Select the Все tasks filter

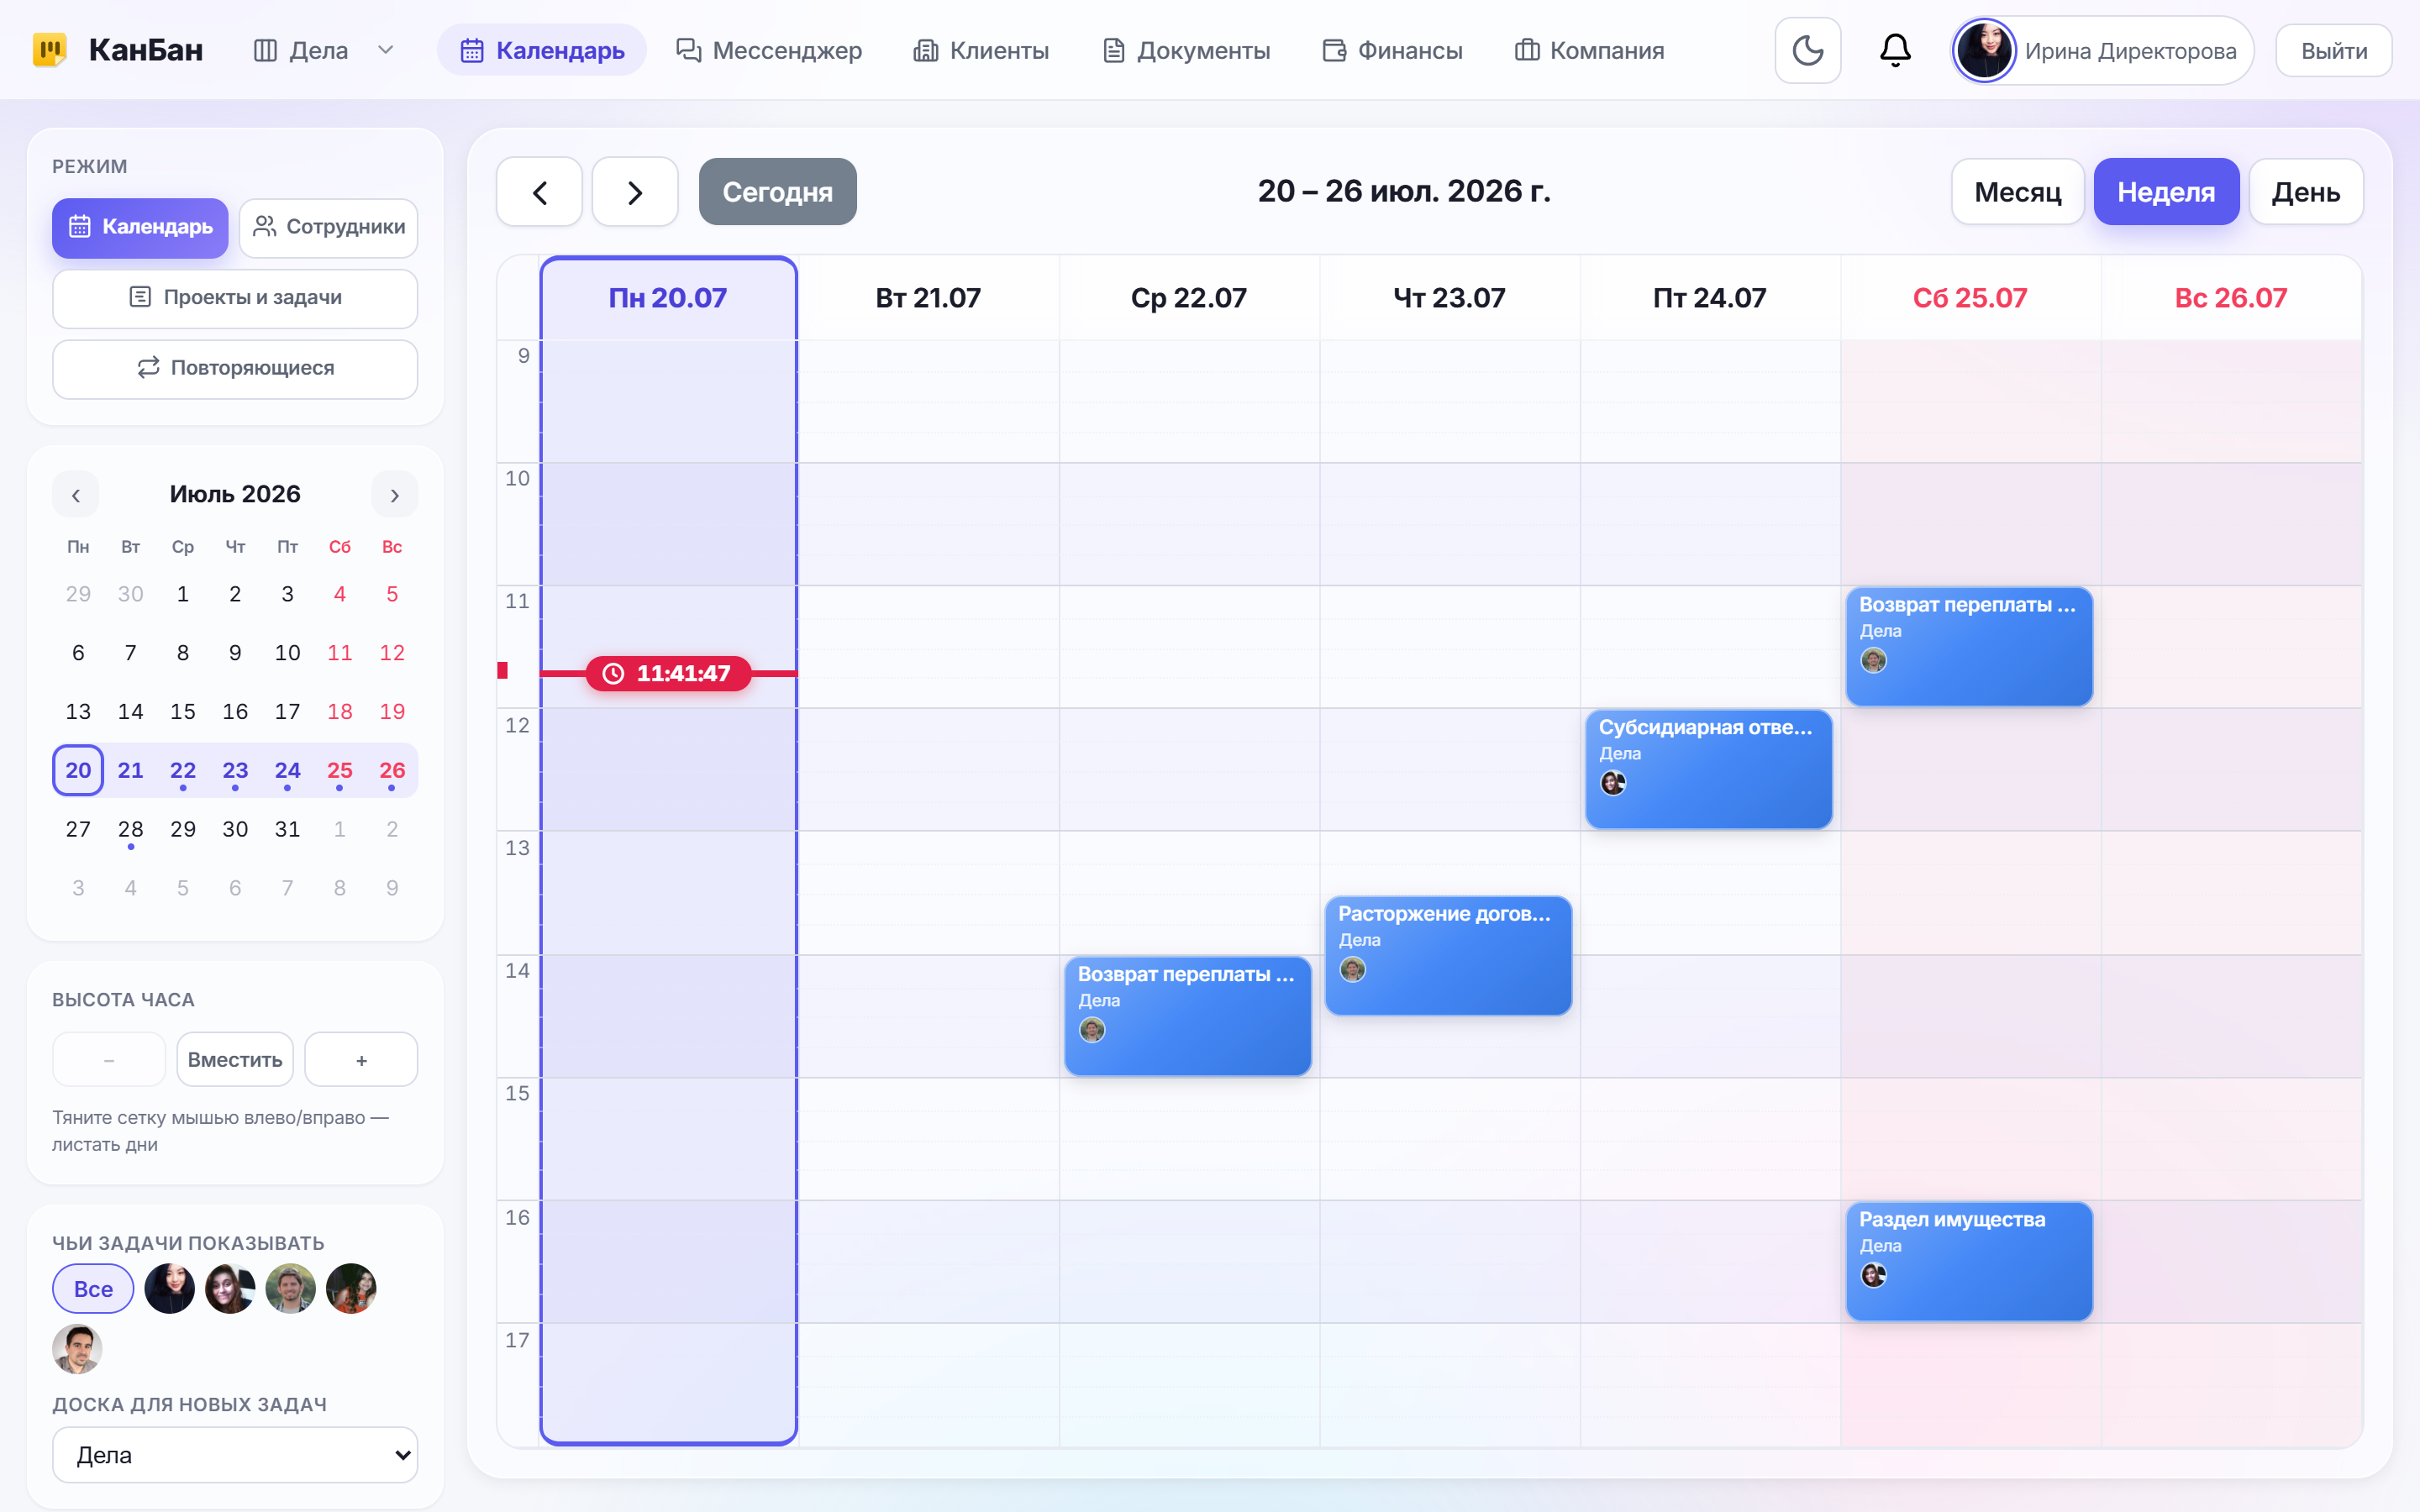[x=93, y=1288]
